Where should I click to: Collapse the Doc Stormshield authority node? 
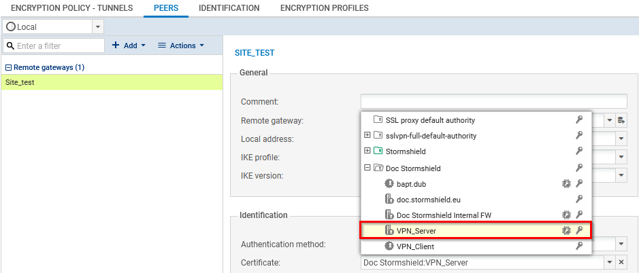367,168
